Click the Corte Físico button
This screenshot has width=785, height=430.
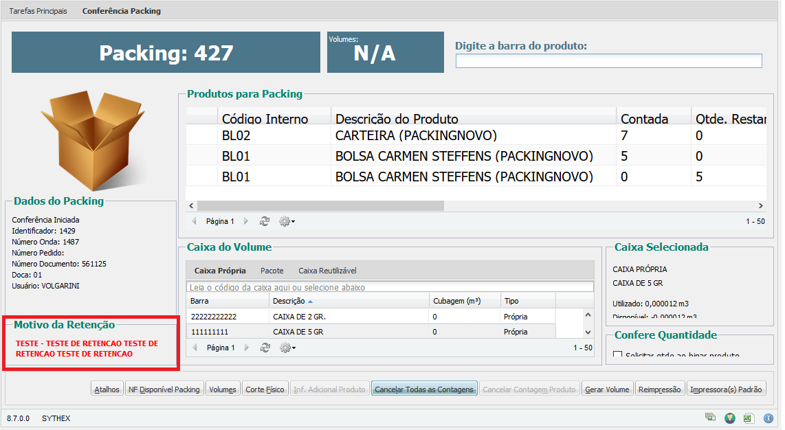click(x=265, y=389)
